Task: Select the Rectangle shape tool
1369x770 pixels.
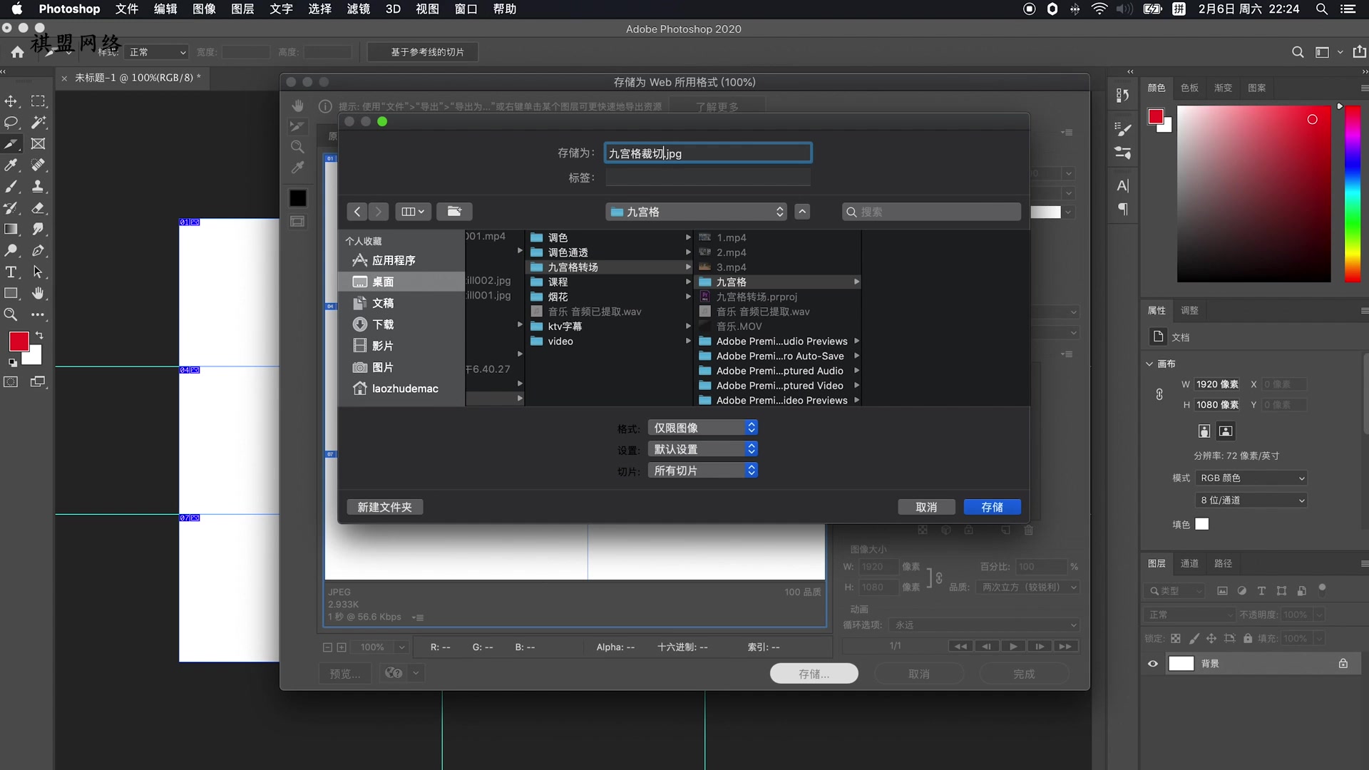Action: [x=11, y=294]
